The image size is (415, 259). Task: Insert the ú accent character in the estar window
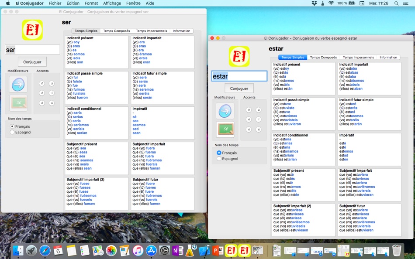259,129
